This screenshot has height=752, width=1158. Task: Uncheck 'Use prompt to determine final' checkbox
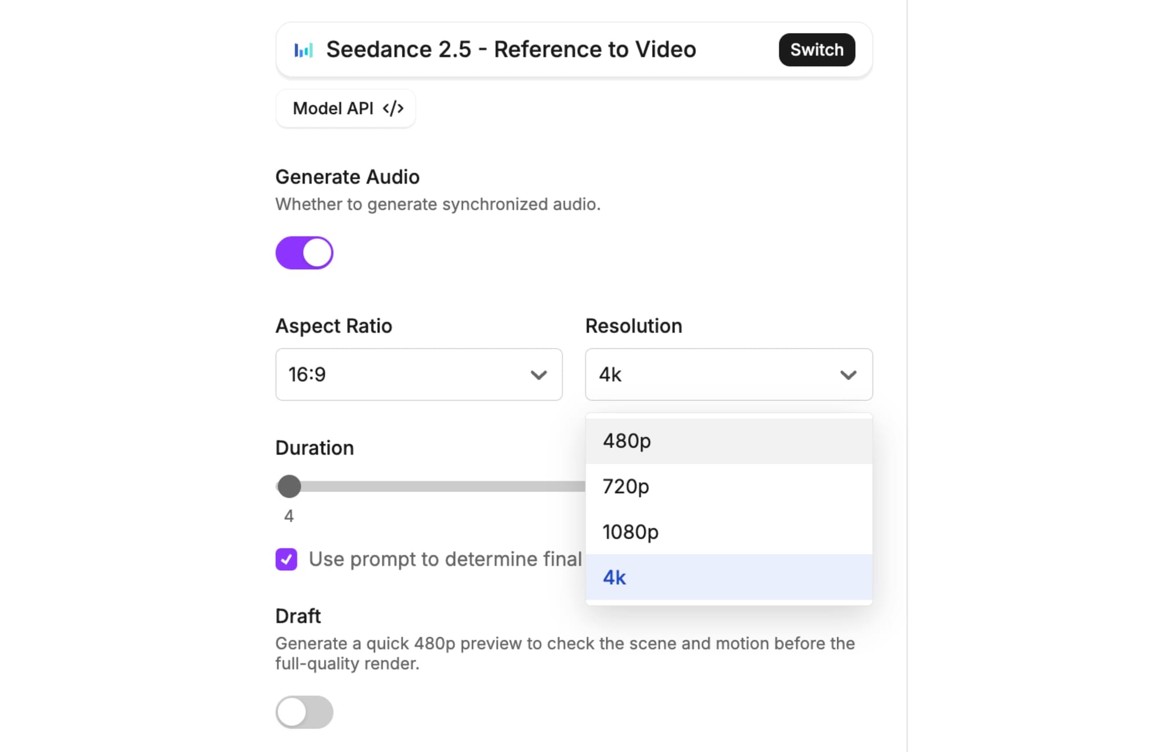(287, 559)
